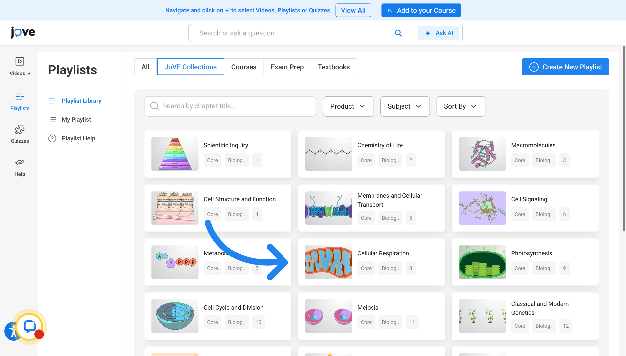Click the chapter search magnifier icon
The image size is (626, 356).
tap(154, 106)
